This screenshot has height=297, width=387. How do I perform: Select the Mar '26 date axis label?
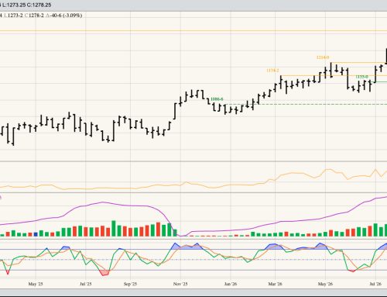(x=276, y=284)
